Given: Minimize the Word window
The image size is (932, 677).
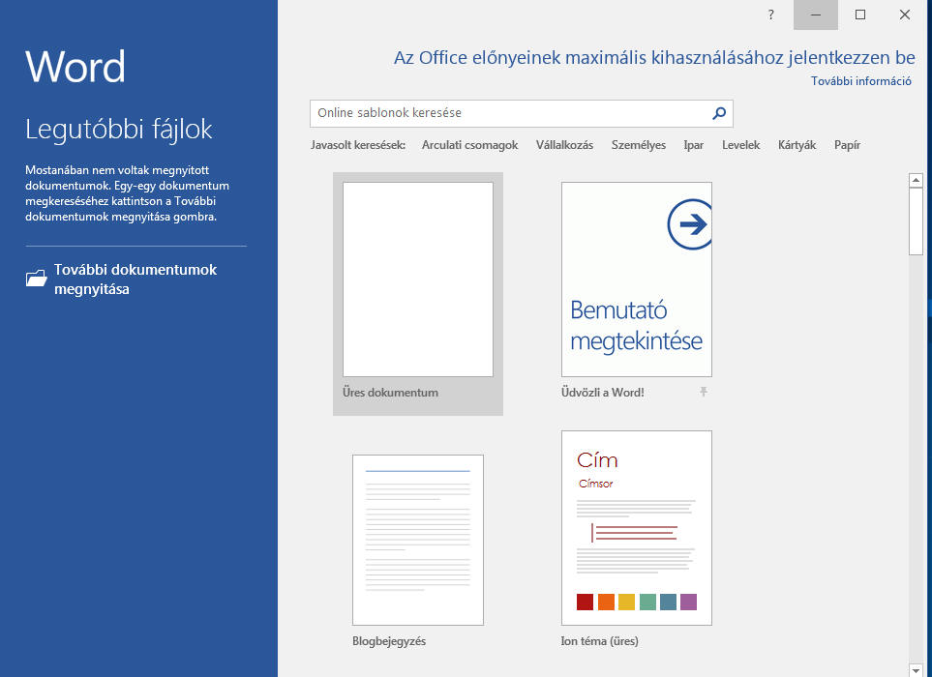Looking at the screenshot, I should pyautogui.click(x=816, y=15).
